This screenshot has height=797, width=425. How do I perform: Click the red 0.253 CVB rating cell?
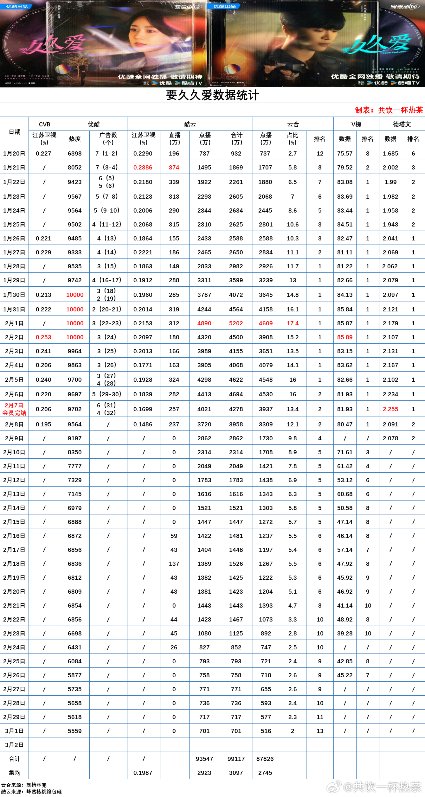point(43,337)
